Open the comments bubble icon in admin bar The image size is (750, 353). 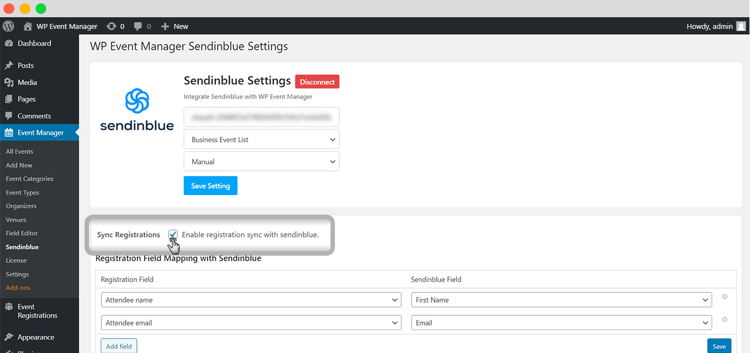tap(139, 26)
